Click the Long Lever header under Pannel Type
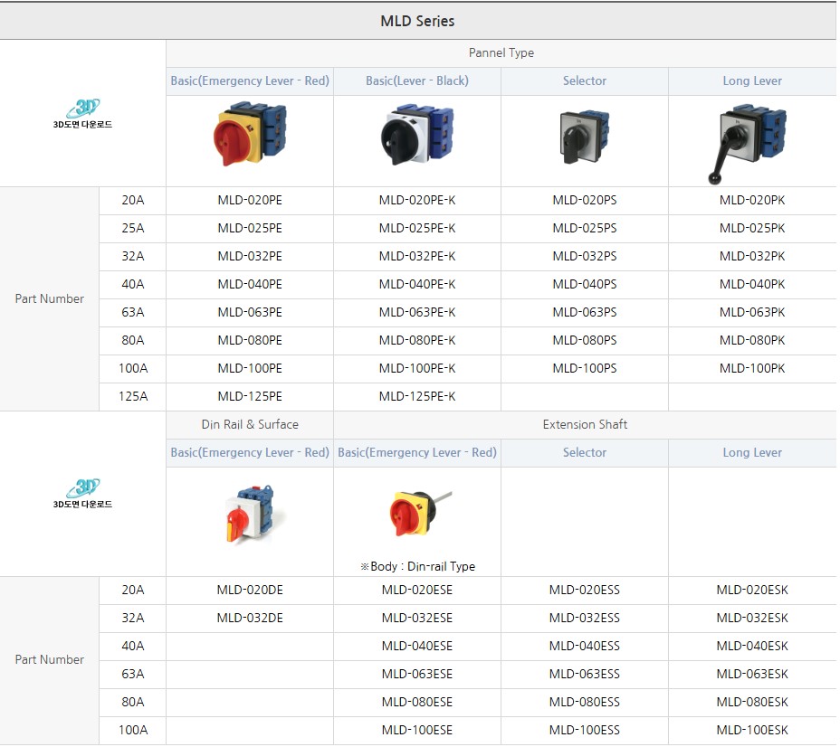Viewport: 840px width, 747px height. pos(752,81)
